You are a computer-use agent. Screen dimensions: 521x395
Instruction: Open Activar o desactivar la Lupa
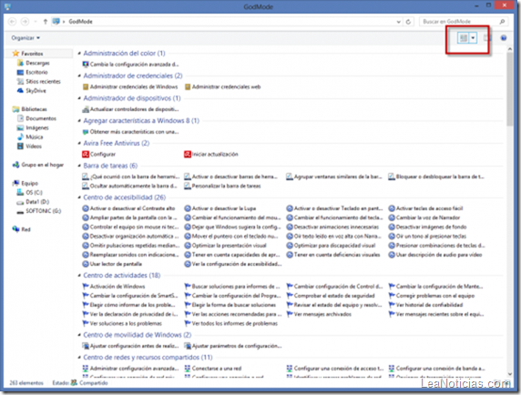point(220,208)
